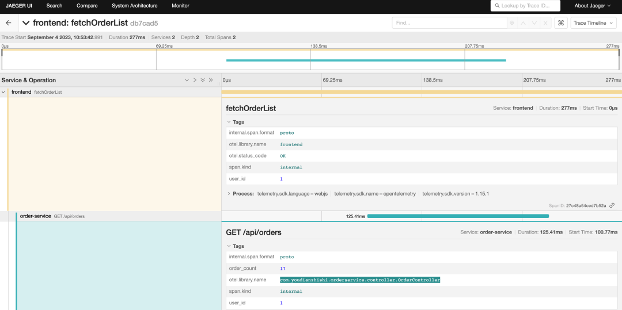Image resolution: width=622 pixels, height=310 pixels.
Task: Go to next search result down arrow
Action: tap(534, 23)
